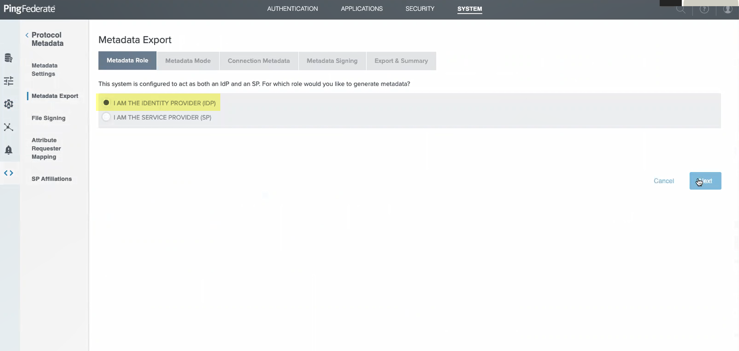Open the notifications bell sidebar icon
Image resolution: width=739 pixels, height=351 pixels.
coord(8,150)
